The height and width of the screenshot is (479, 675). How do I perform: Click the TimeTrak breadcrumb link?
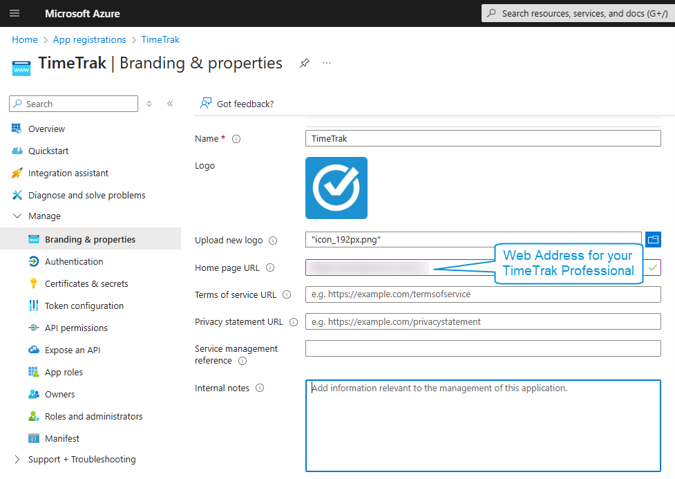(x=160, y=39)
